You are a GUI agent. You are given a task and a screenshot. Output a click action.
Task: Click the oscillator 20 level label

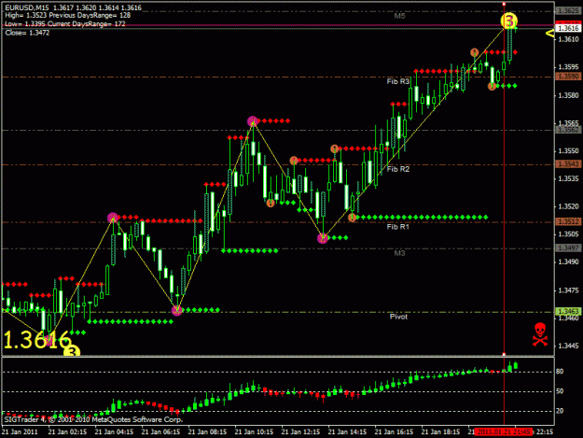click(x=560, y=411)
